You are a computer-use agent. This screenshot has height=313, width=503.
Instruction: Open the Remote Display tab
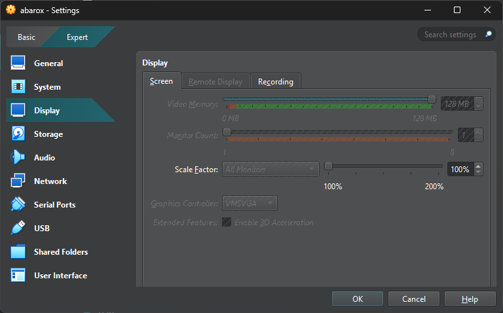click(x=215, y=82)
